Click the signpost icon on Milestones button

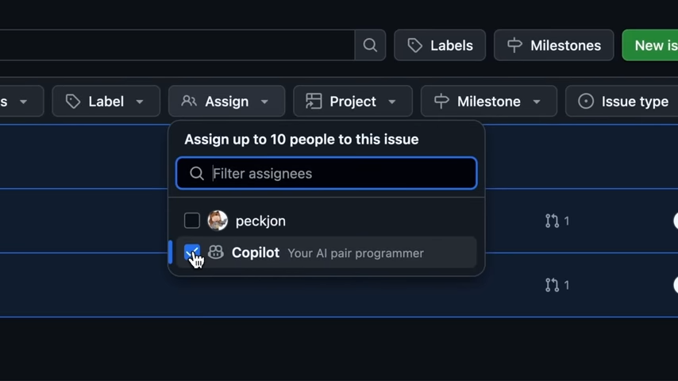click(515, 45)
